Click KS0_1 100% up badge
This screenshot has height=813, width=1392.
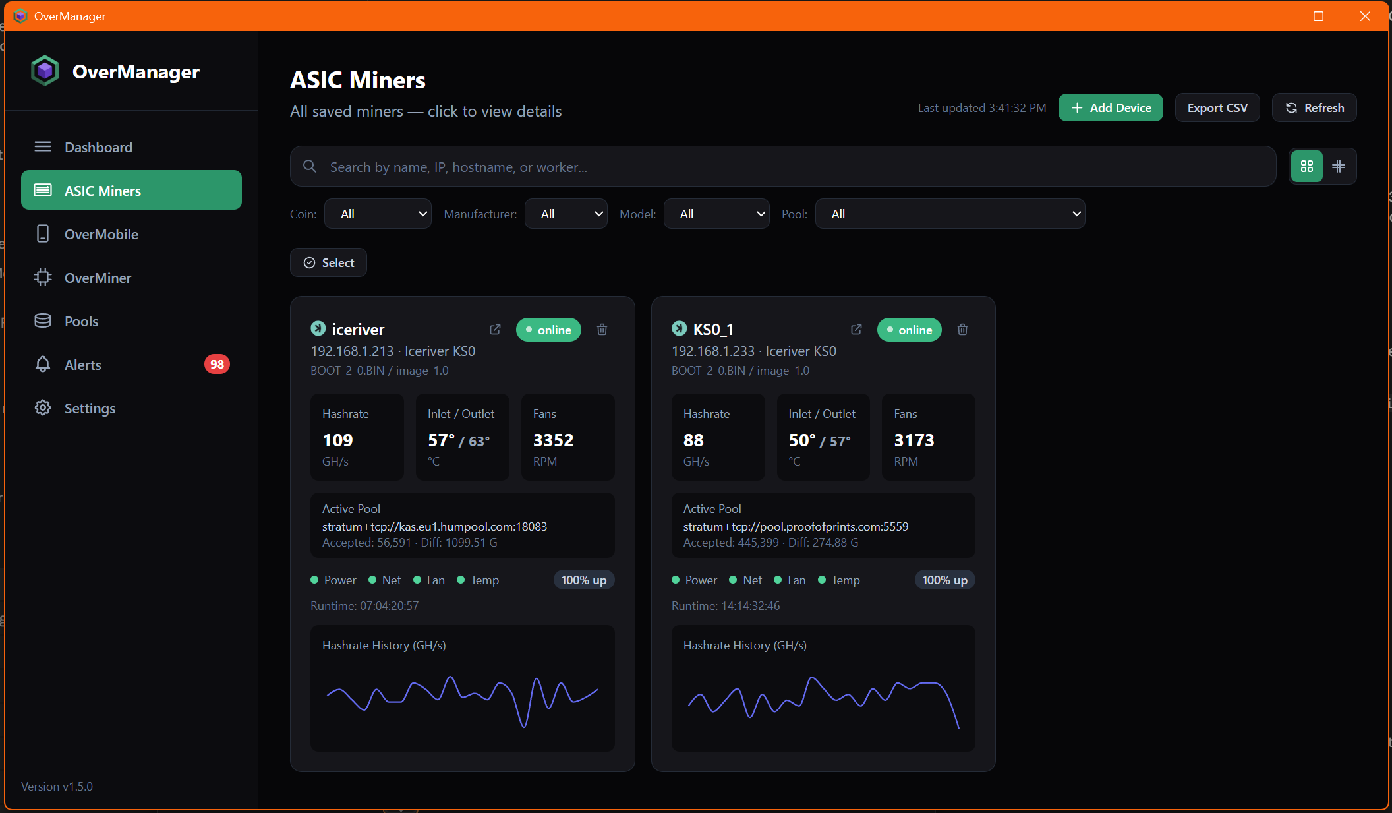[x=945, y=580]
